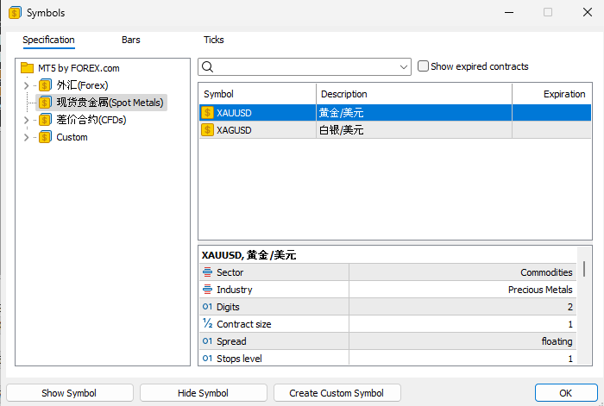The height and width of the screenshot is (406, 604).
Task: Click the CFDs group coin icon
Action: click(46, 120)
